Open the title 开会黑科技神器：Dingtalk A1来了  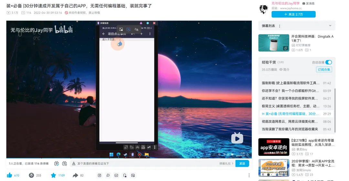point(313,38)
